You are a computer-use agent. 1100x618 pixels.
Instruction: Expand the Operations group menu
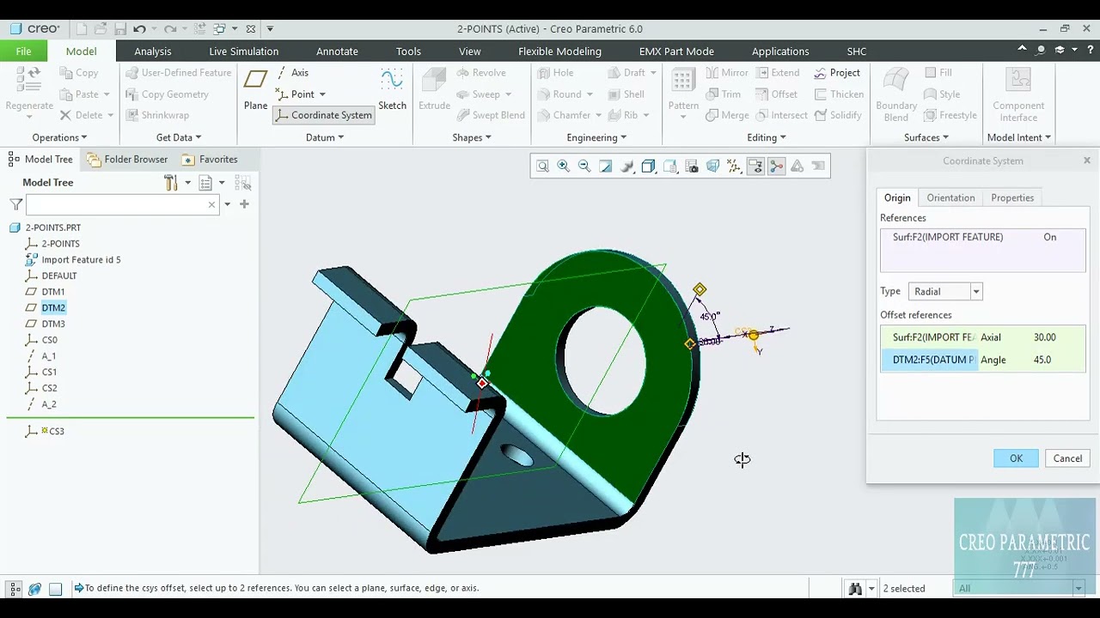[x=59, y=137]
